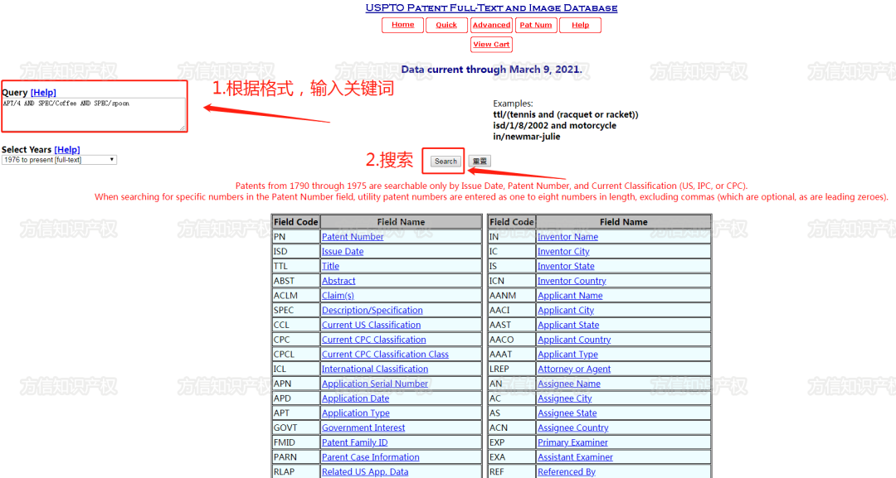Open the Help navigation button
Image resolution: width=896 pixels, height=478 pixels.
[x=580, y=25]
